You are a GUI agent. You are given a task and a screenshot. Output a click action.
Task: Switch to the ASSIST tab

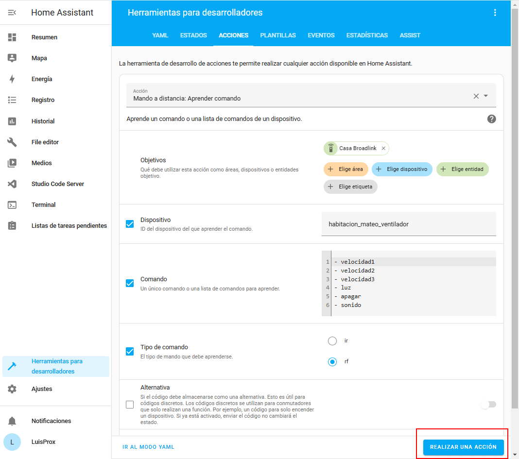[410, 35]
